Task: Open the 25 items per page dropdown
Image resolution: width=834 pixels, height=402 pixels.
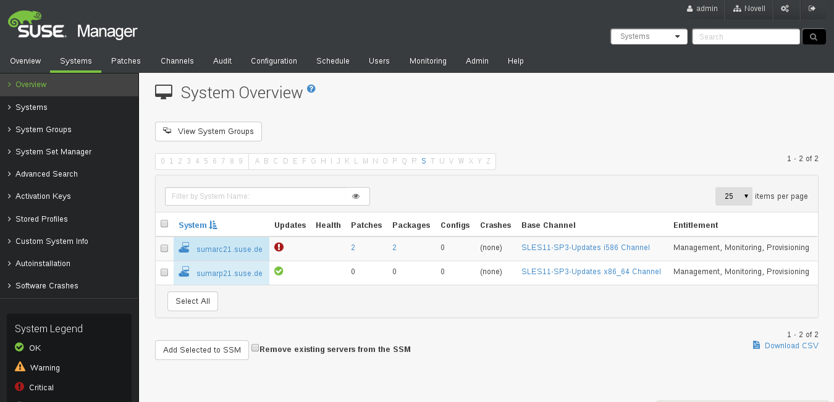Action: [x=733, y=196]
